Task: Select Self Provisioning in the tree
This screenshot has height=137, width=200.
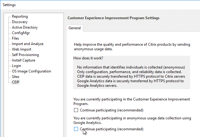Action: (x=25, y=55)
